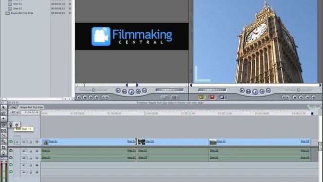323x182 pixels.
Task: Click round button left of rightmost, Canvas
Action: point(307,98)
